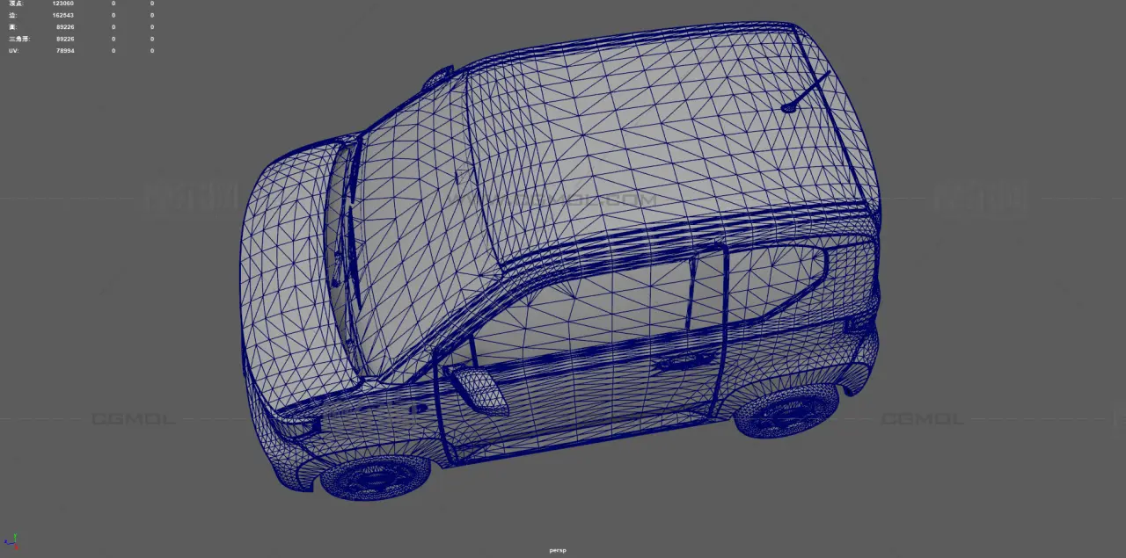Click the 顶点 vertices label in HUD

click(15, 4)
